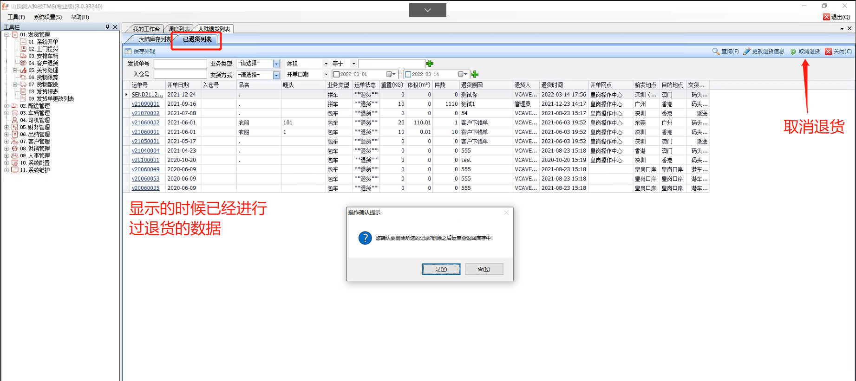Click the 取消退货 toolbar icon
This screenshot has width=856, height=381.
[793, 52]
